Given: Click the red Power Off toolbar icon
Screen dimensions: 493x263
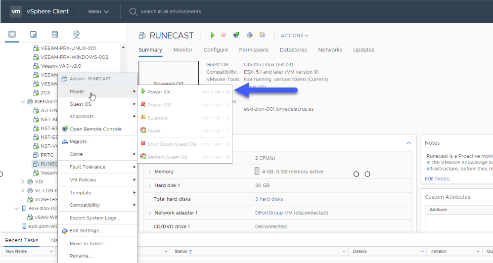Looking at the screenshot, I should [x=223, y=35].
